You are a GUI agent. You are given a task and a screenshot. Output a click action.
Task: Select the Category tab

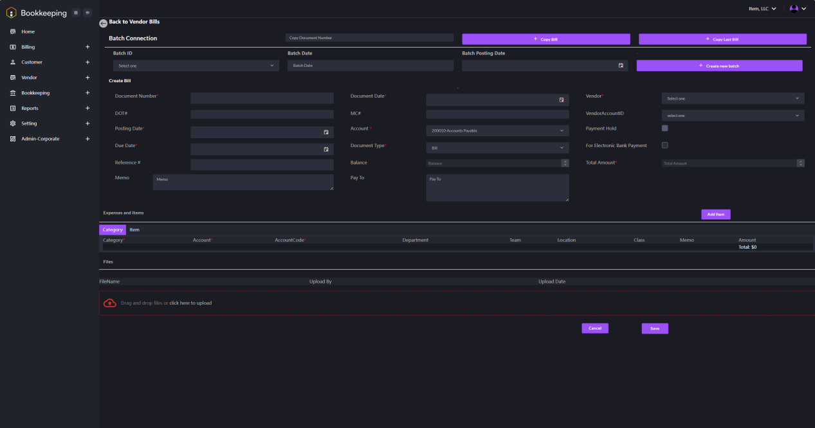112,229
